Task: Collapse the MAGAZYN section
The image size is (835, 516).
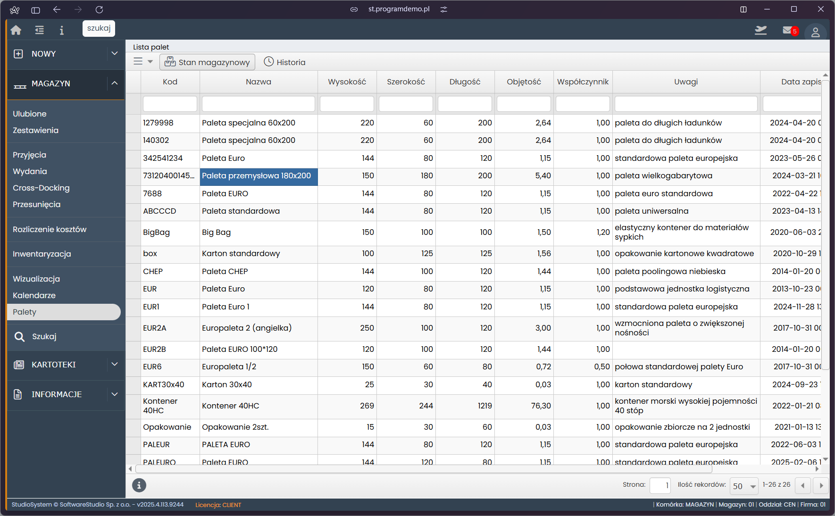Action: coord(114,83)
